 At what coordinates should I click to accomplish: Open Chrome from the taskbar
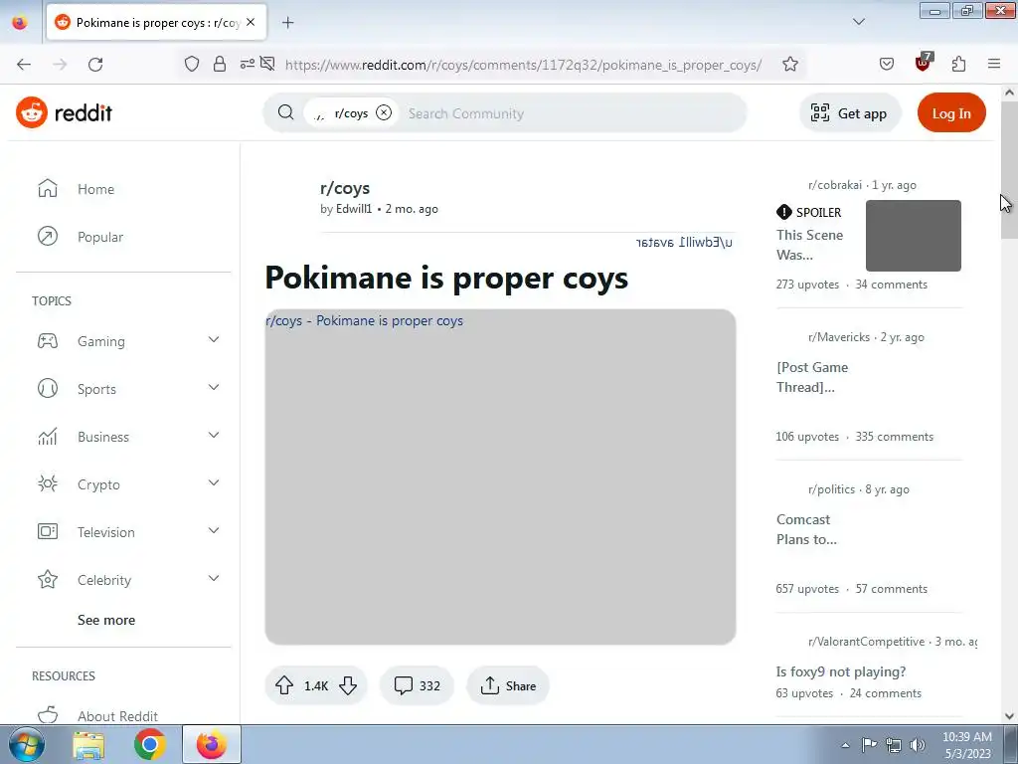tap(150, 744)
